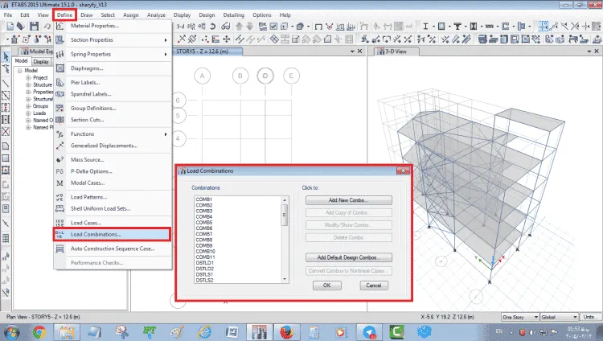Click the rotate refresh view icon
603x341 pixels.
[x=213, y=27]
